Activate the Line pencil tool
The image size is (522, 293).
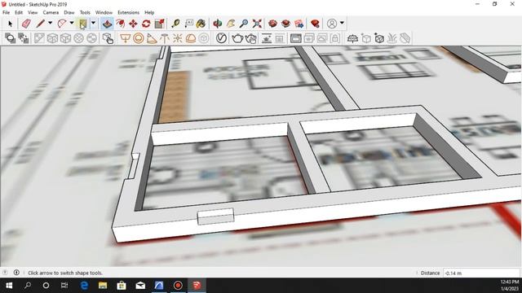click(40, 24)
